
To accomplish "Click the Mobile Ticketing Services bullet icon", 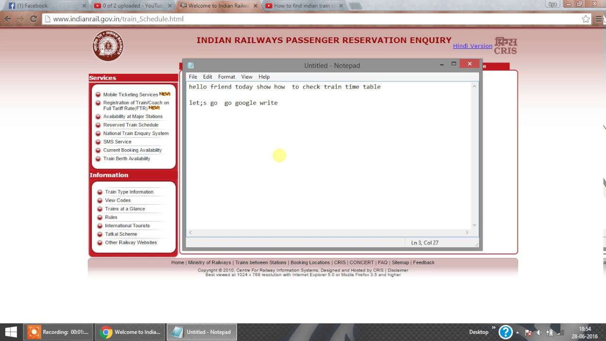I will pyautogui.click(x=98, y=95).
